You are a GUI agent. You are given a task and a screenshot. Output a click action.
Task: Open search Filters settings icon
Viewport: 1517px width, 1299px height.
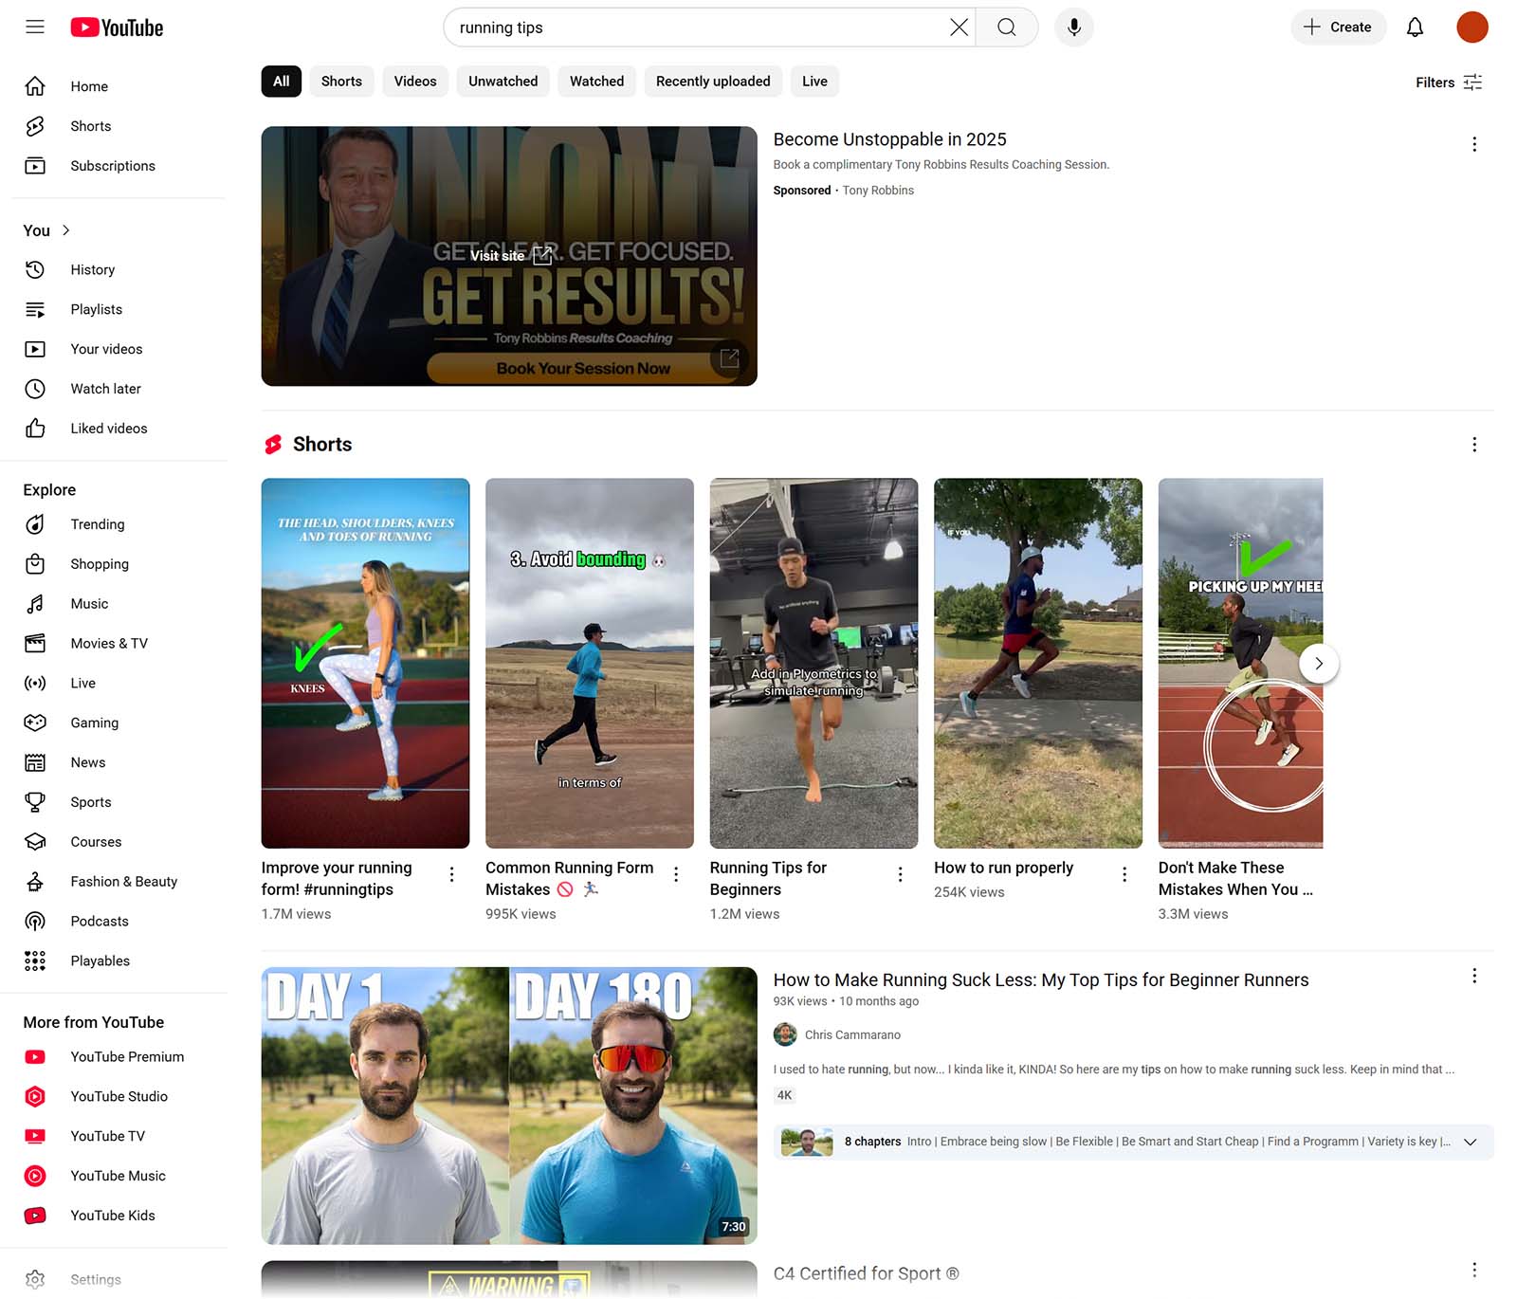pos(1471,82)
